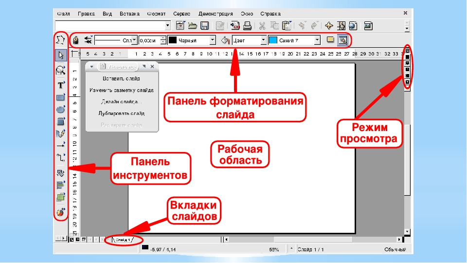
Task: Click the Copy icon in toolbar
Action: coord(274,26)
